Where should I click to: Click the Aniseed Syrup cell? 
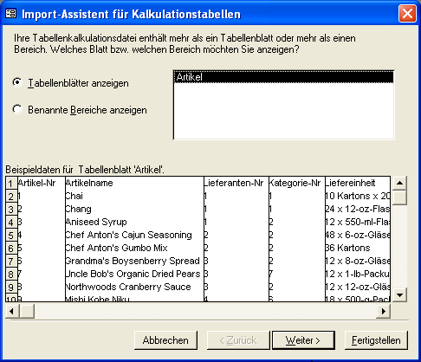tap(134, 222)
